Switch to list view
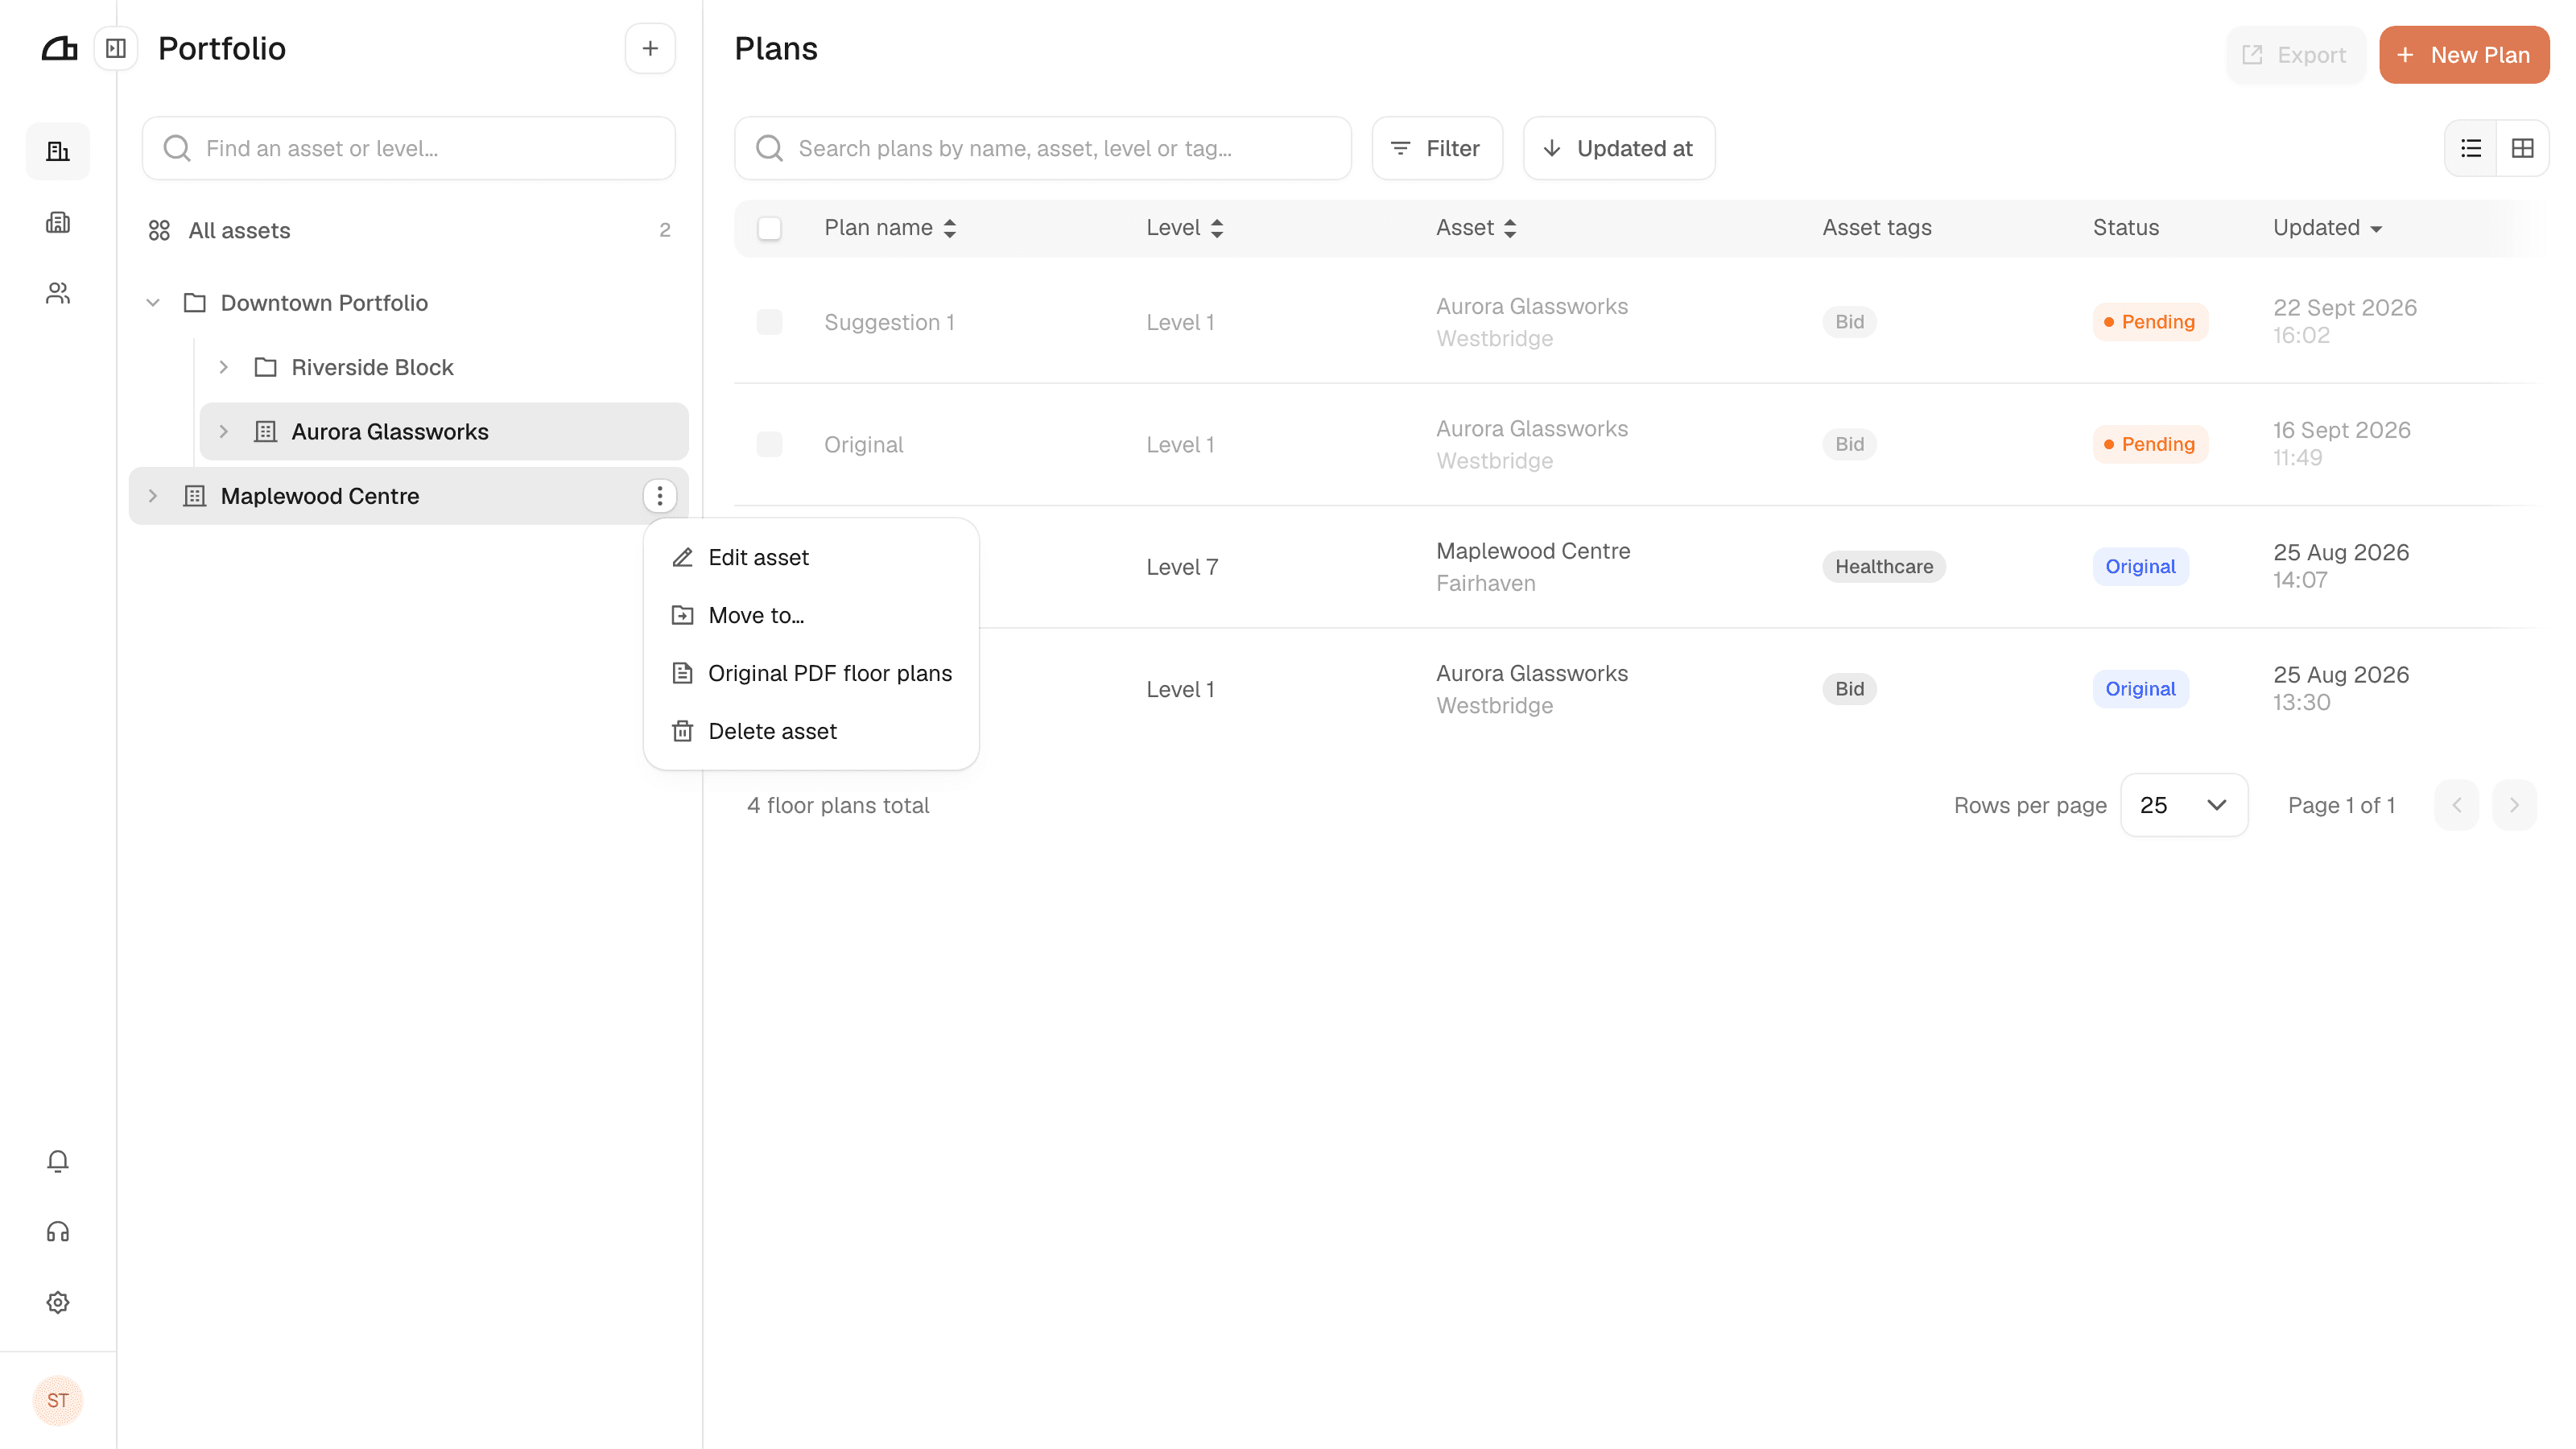This screenshot has width=2576, height=1449. tap(2471, 148)
